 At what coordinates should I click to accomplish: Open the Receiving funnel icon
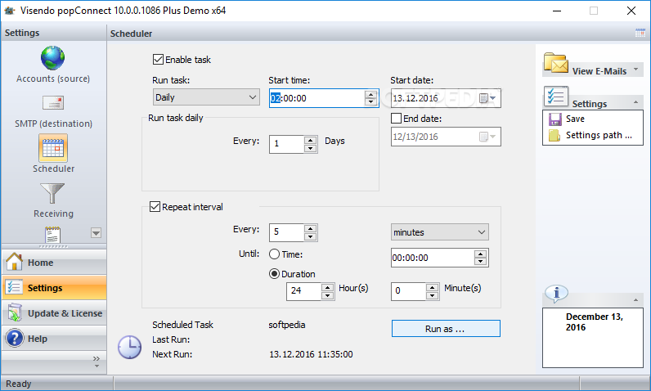[52, 193]
